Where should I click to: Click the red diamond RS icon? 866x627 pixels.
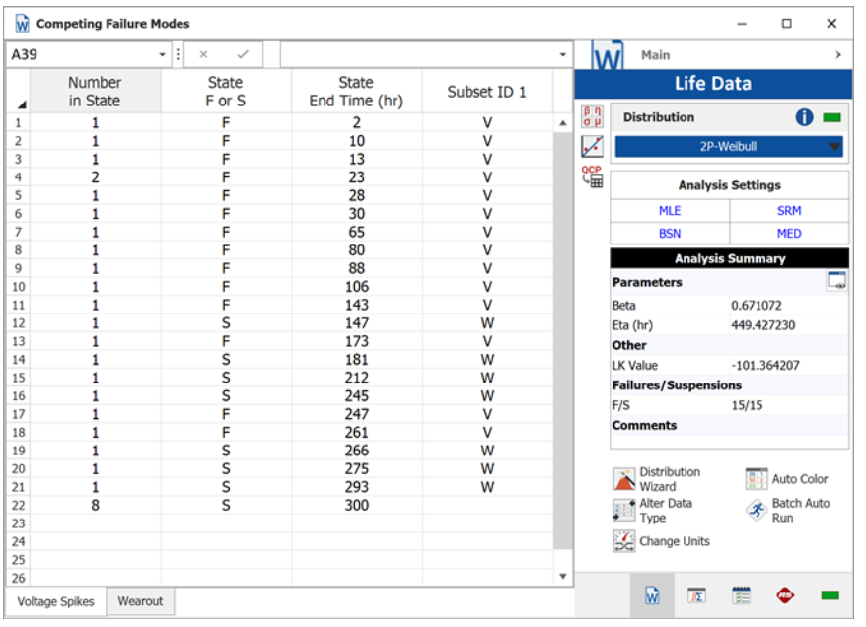point(785,595)
